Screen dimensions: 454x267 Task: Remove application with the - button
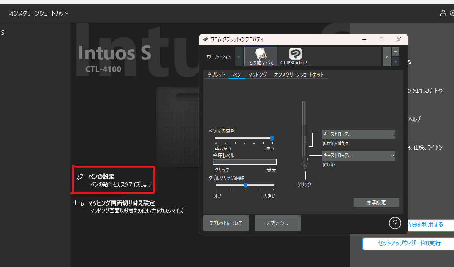(395, 61)
